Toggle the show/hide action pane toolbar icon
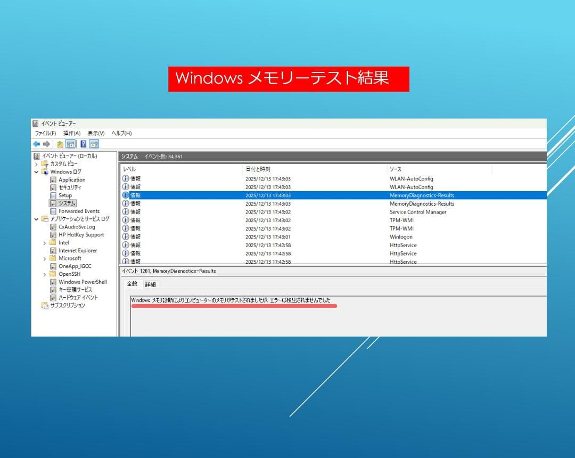This screenshot has width=575, height=458. (x=94, y=144)
